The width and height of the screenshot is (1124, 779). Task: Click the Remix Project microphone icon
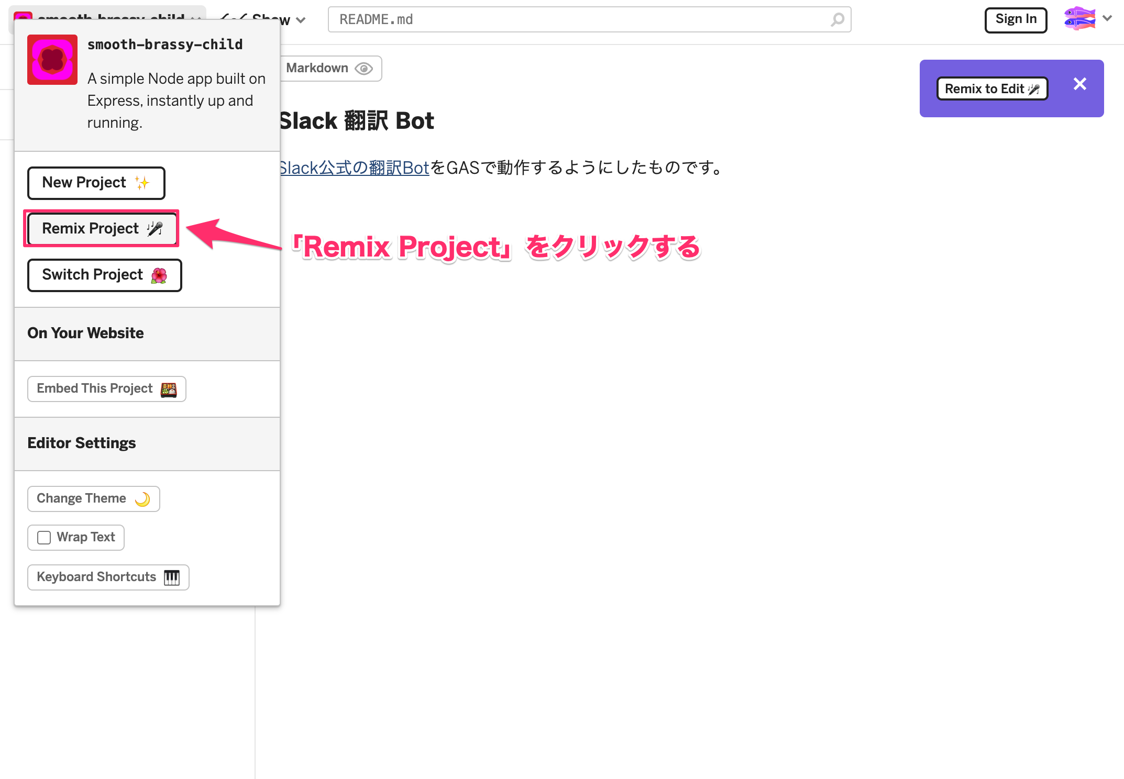[x=155, y=229]
